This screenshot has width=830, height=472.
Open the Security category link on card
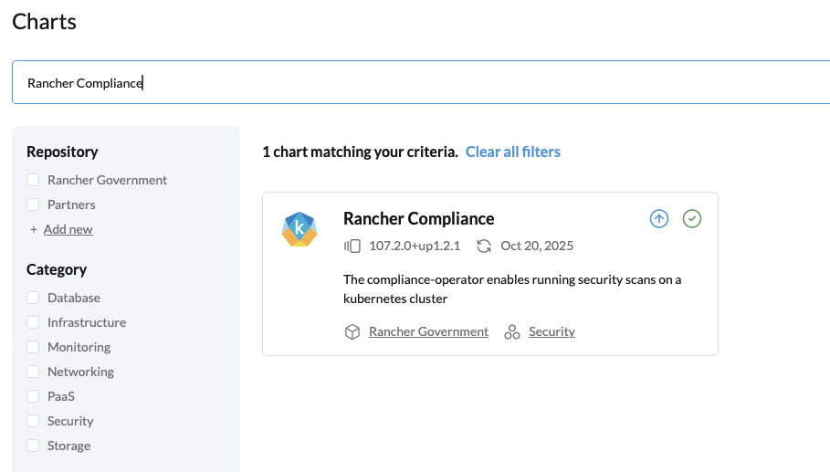(x=552, y=331)
